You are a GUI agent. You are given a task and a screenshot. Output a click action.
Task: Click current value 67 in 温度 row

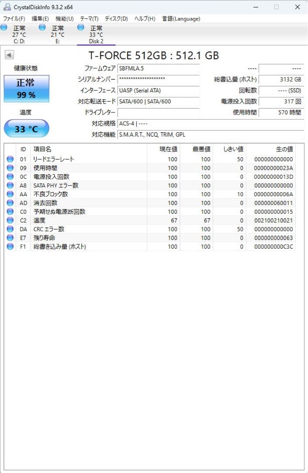coord(174,220)
